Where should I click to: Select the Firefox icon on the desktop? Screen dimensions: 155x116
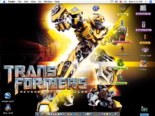click(x=143, y=64)
